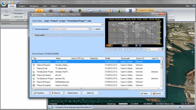Image resolution: width=196 pixels, height=110 pixels.
Task: Zoom out the map with the minus icon
Action: coord(140,45)
